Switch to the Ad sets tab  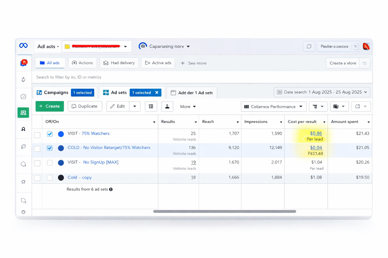point(118,92)
